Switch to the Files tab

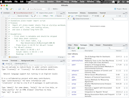point(70,45)
